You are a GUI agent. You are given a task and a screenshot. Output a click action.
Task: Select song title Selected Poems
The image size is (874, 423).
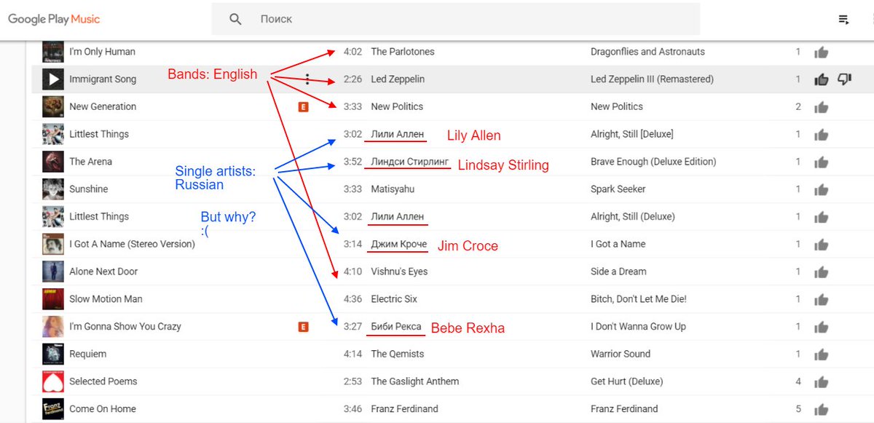coord(103,382)
